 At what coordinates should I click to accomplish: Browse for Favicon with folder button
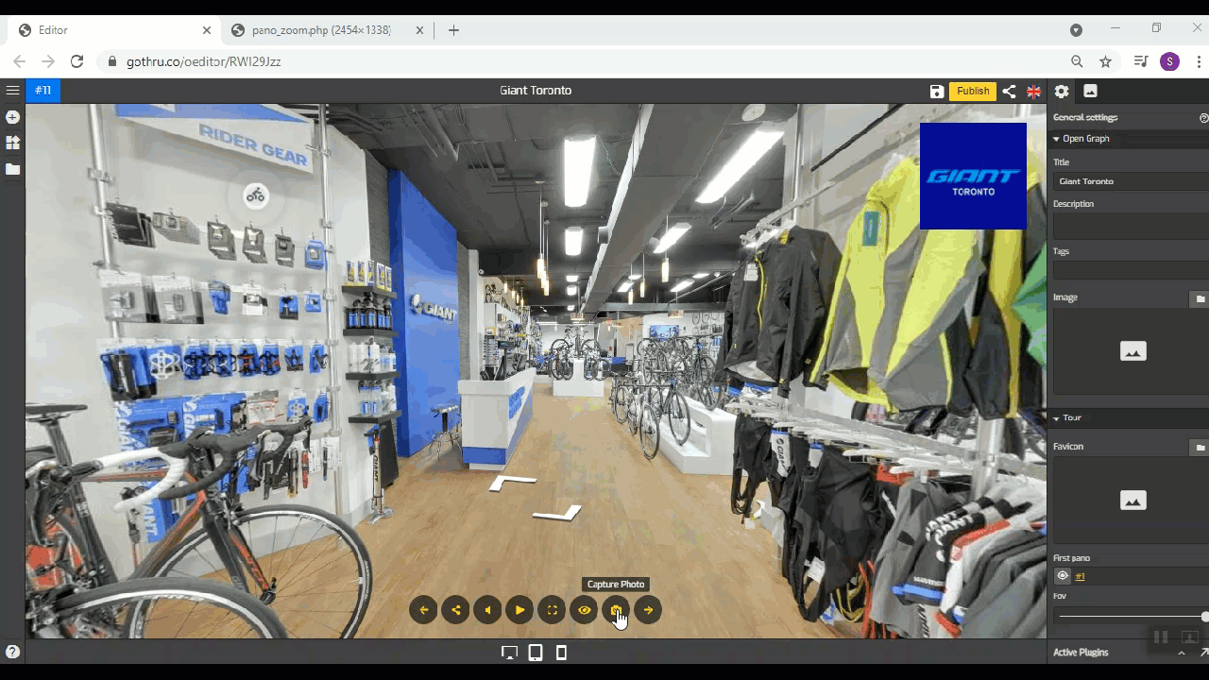(x=1200, y=447)
